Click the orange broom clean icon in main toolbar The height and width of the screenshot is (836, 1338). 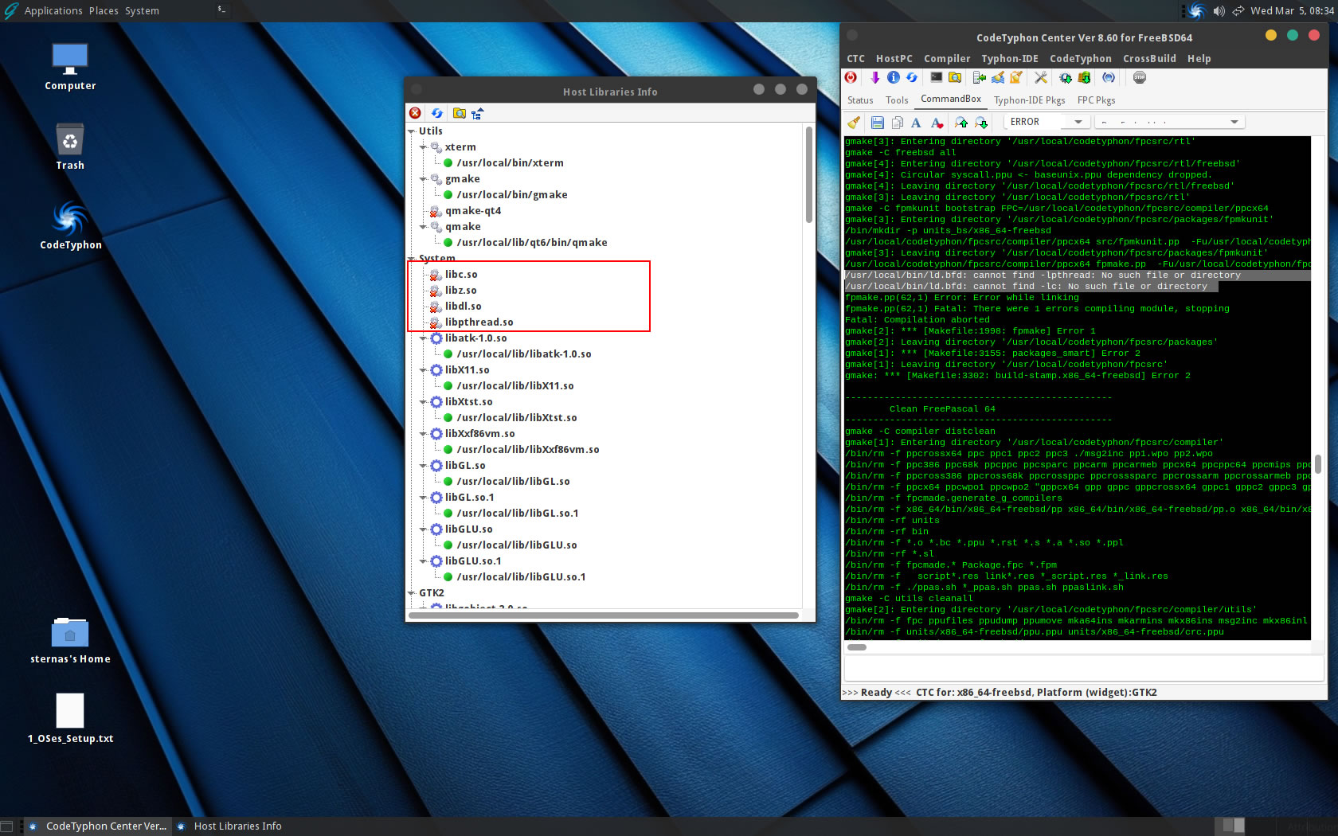1016,77
